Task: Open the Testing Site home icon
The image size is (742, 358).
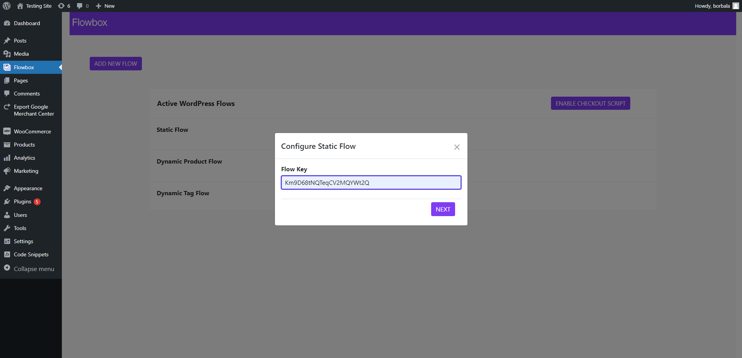Action: [x=20, y=6]
